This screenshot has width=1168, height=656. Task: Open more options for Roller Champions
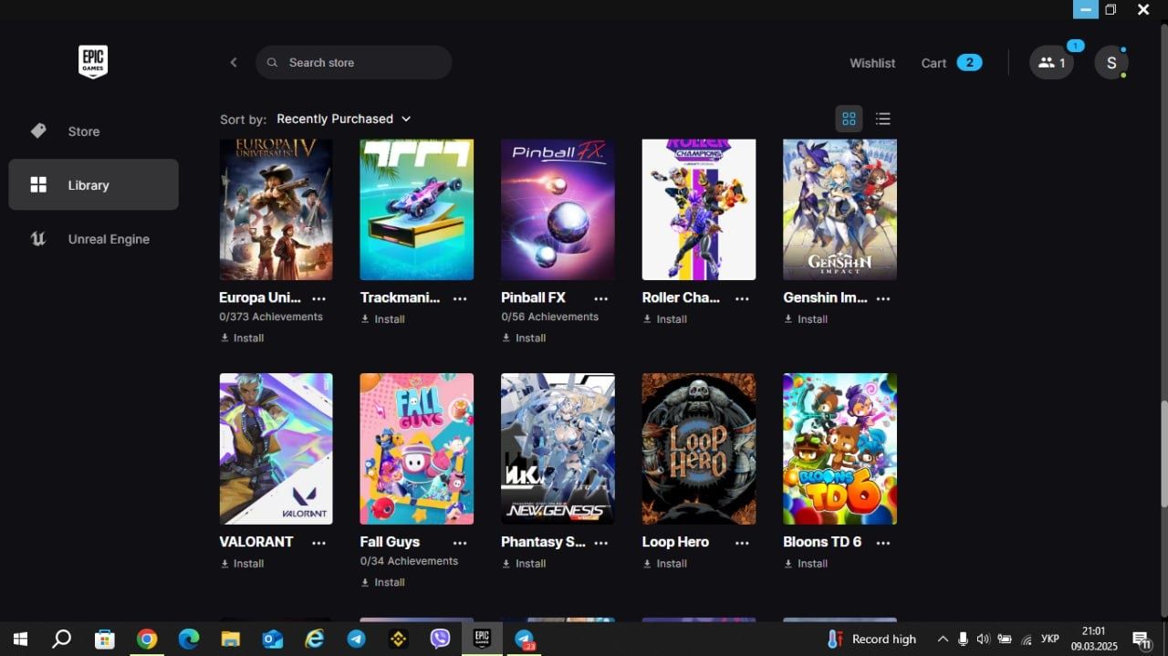(x=742, y=298)
